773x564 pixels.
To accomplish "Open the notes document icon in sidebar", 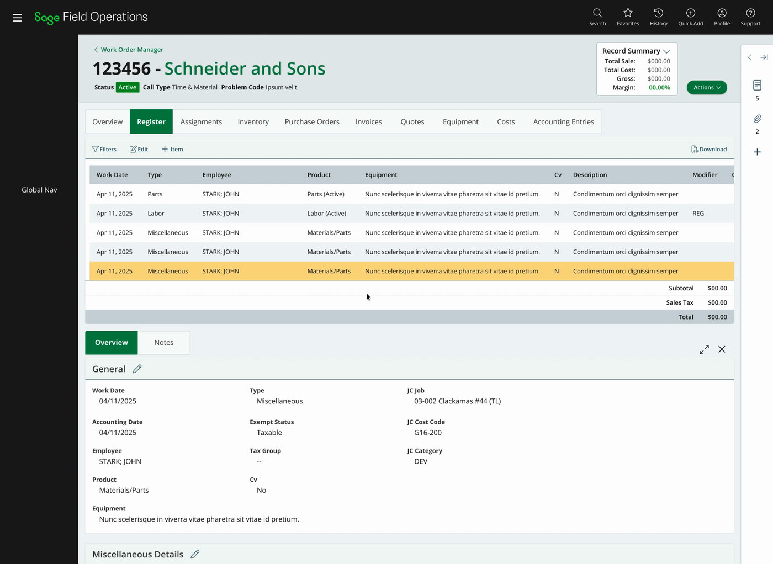I will click(x=757, y=85).
